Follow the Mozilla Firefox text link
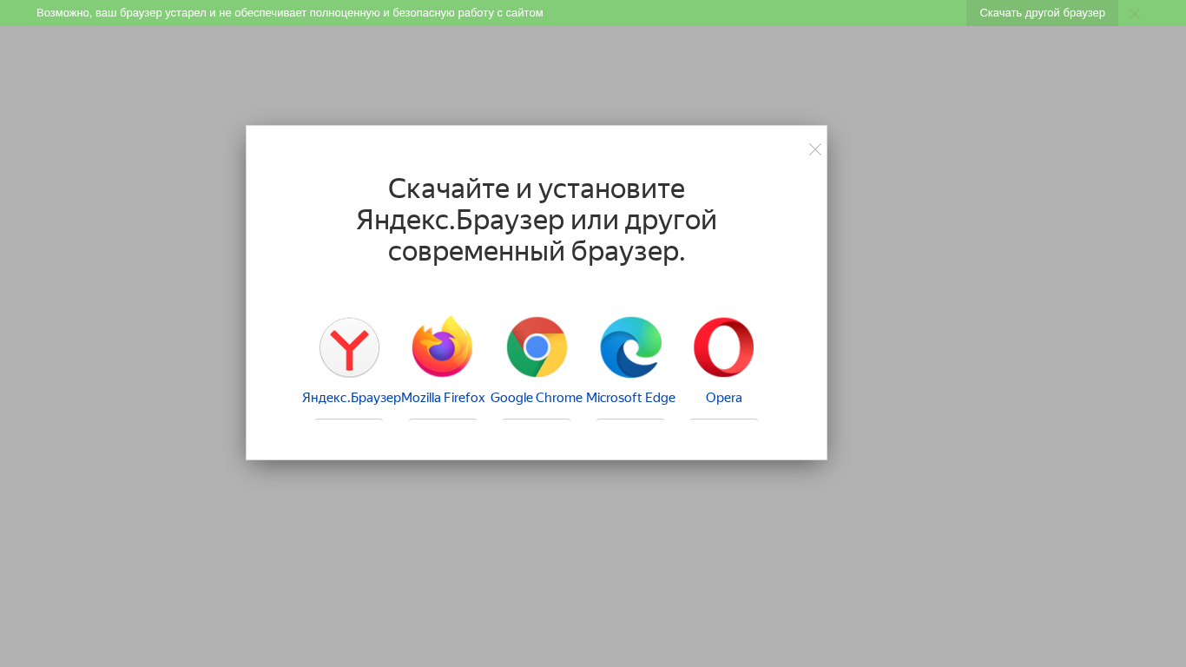Viewport: 1186px width, 667px height. pos(443,398)
